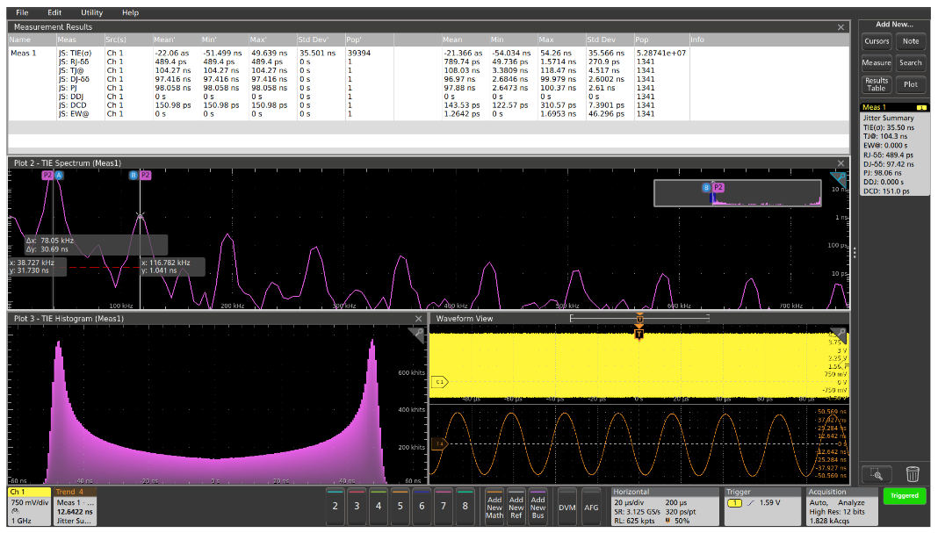
Task: Collapse the Measurement Results panel
Action: tap(841, 26)
